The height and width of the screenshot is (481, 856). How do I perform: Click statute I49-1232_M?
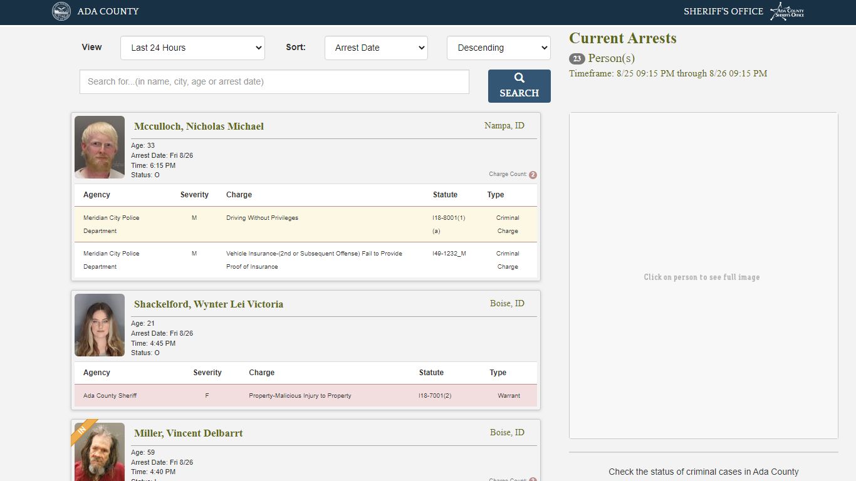point(449,254)
